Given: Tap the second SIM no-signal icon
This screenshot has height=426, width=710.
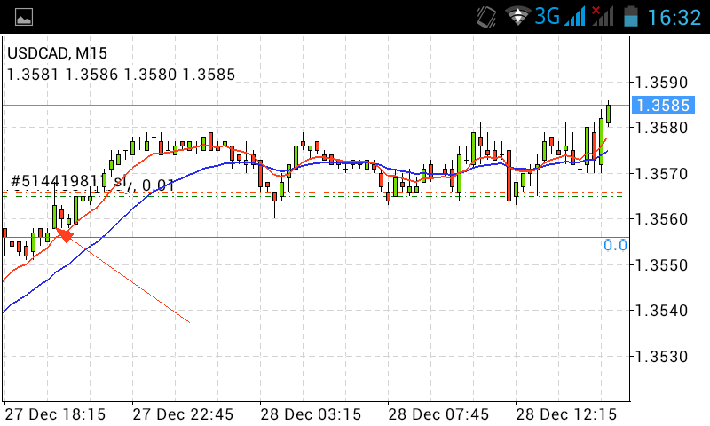Looking at the screenshot, I should (x=603, y=16).
